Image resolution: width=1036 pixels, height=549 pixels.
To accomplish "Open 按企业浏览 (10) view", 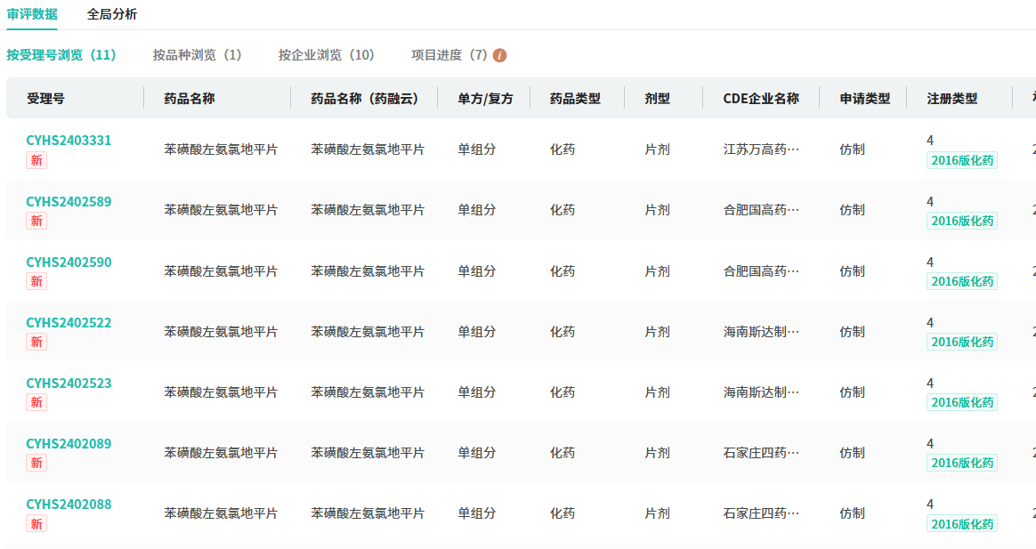I will (x=327, y=55).
